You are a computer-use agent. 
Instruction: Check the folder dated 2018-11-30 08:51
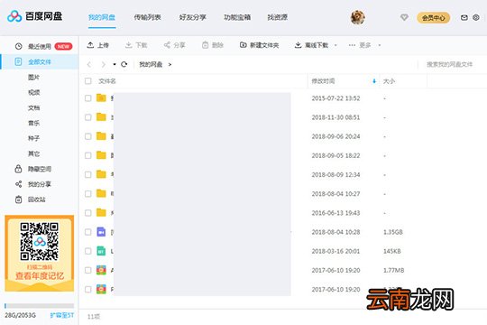point(88,117)
